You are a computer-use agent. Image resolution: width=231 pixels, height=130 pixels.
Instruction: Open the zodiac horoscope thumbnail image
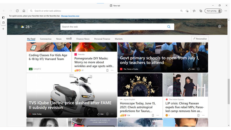pos(140,85)
